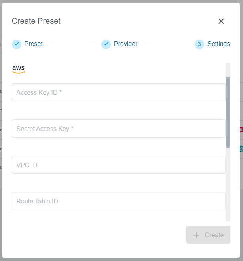Viewport: 243px width, 261px height.
Task: Click the step 3 number circle
Action: point(199,44)
